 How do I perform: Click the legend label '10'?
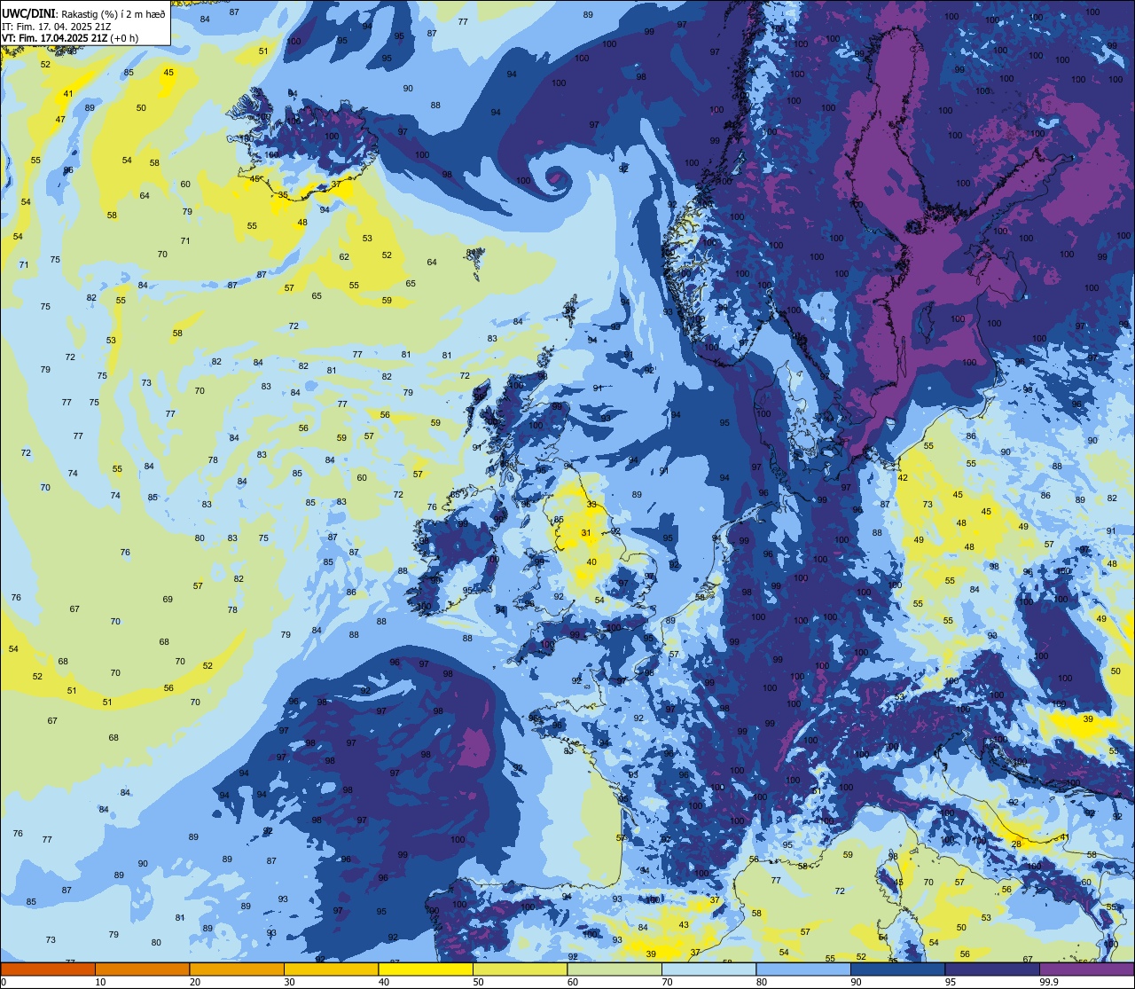pos(100,982)
